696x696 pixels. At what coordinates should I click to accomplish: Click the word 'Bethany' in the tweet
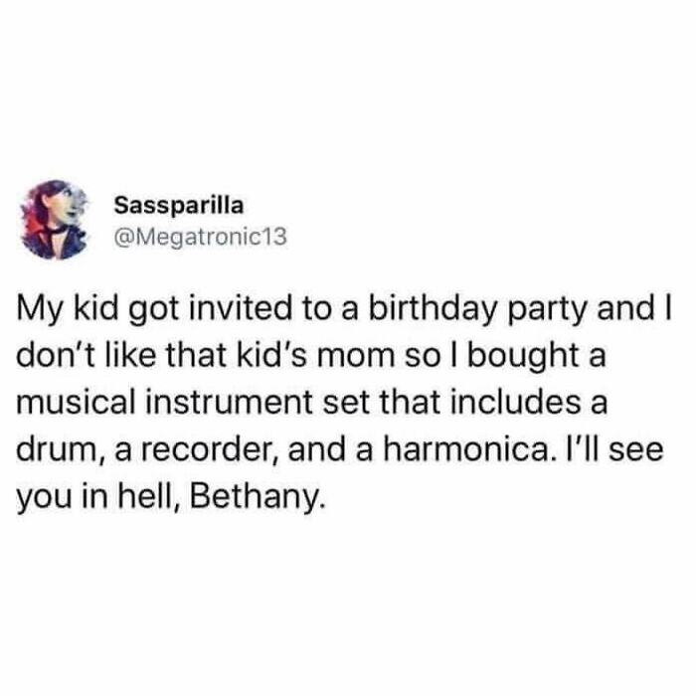256,496
